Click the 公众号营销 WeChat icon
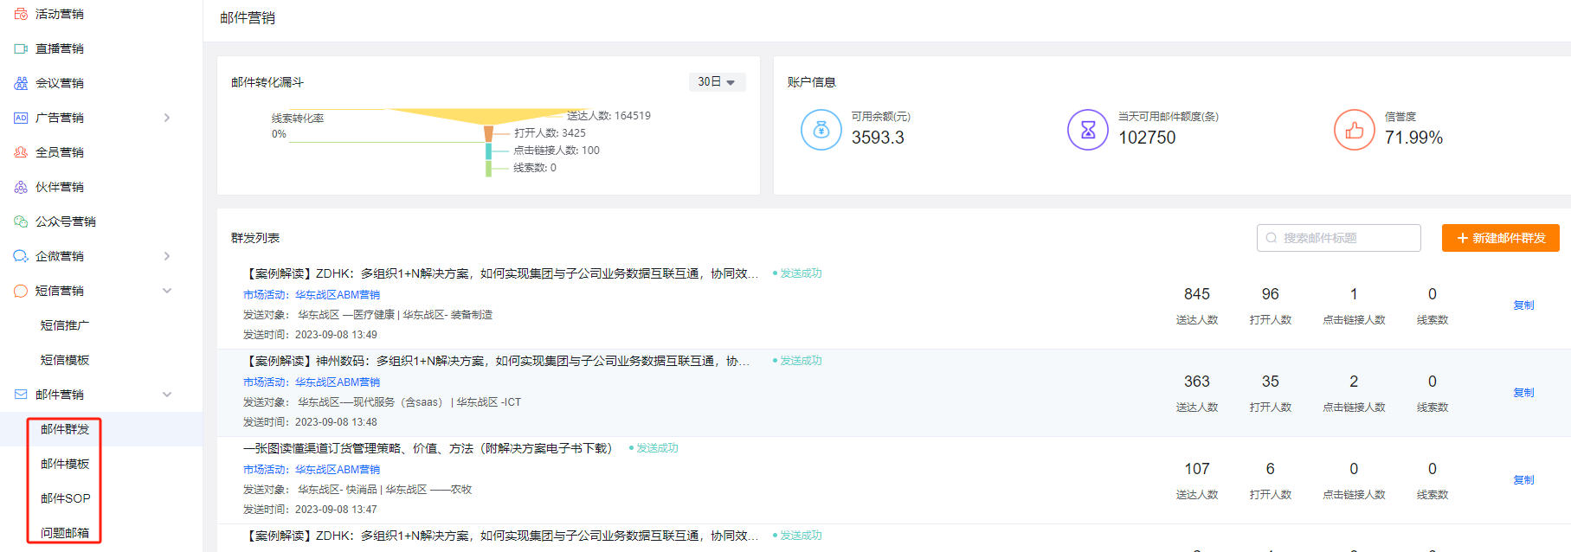The image size is (1571, 552). tap(21, 221)
